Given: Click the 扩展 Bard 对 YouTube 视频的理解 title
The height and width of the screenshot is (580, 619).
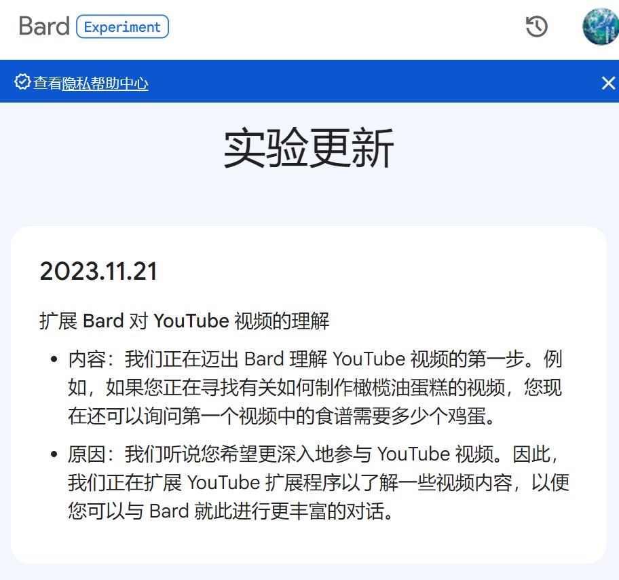Looking at the screenshot, I should coord(185,321).
